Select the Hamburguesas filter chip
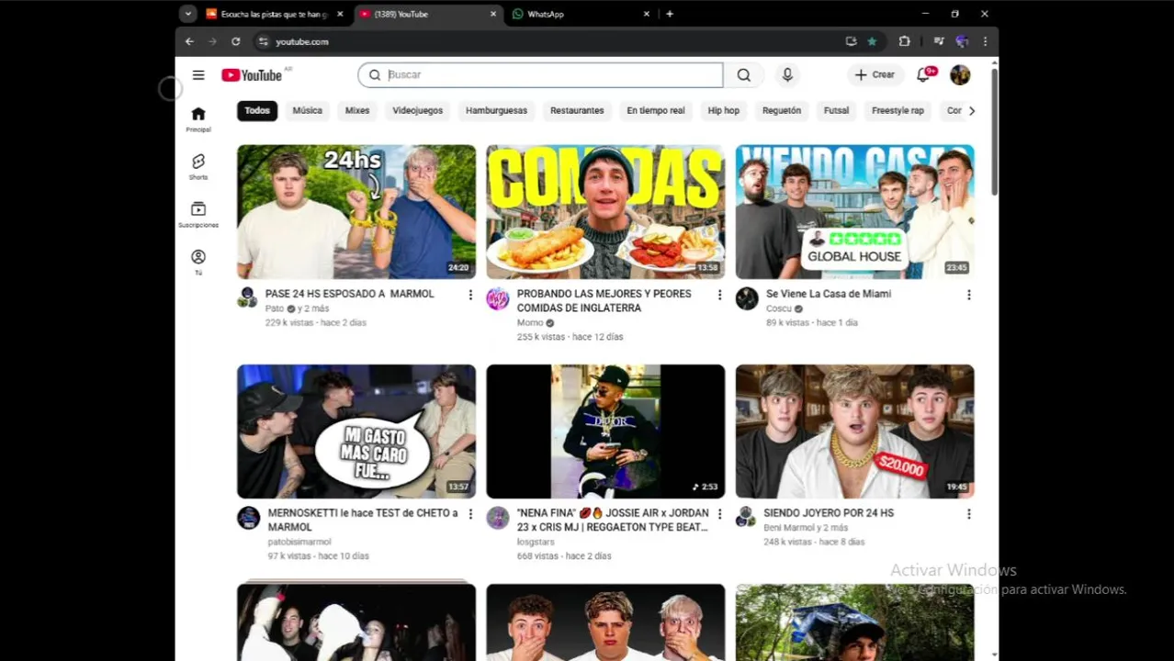The width and height of the screenshot is (1174, 661). 496,110
